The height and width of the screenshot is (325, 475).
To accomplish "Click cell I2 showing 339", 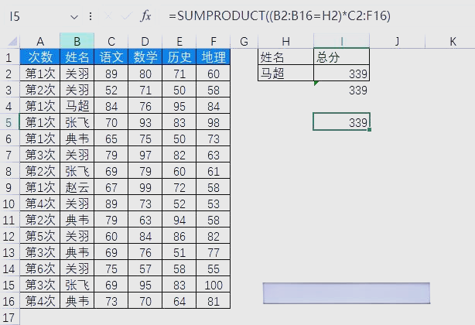I will click(341, 73).
